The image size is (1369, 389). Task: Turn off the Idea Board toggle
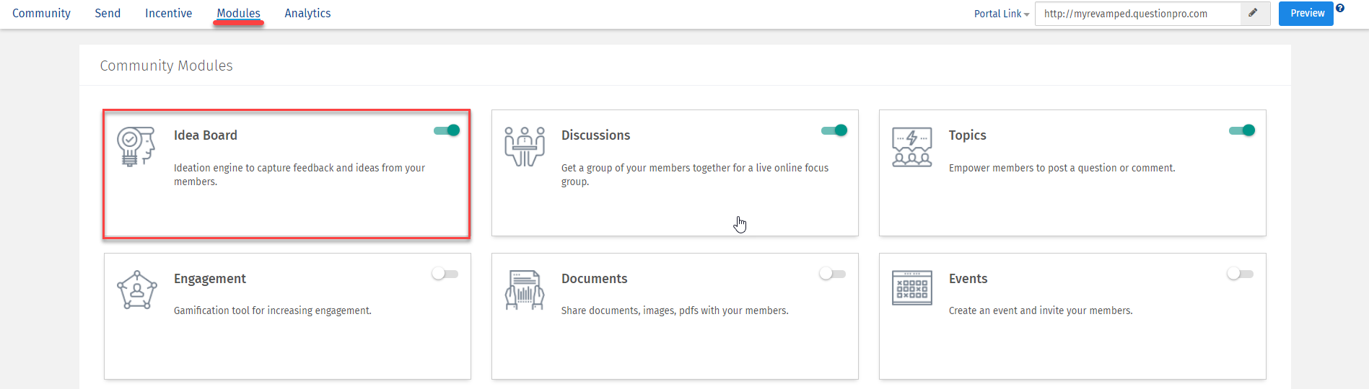447,130
